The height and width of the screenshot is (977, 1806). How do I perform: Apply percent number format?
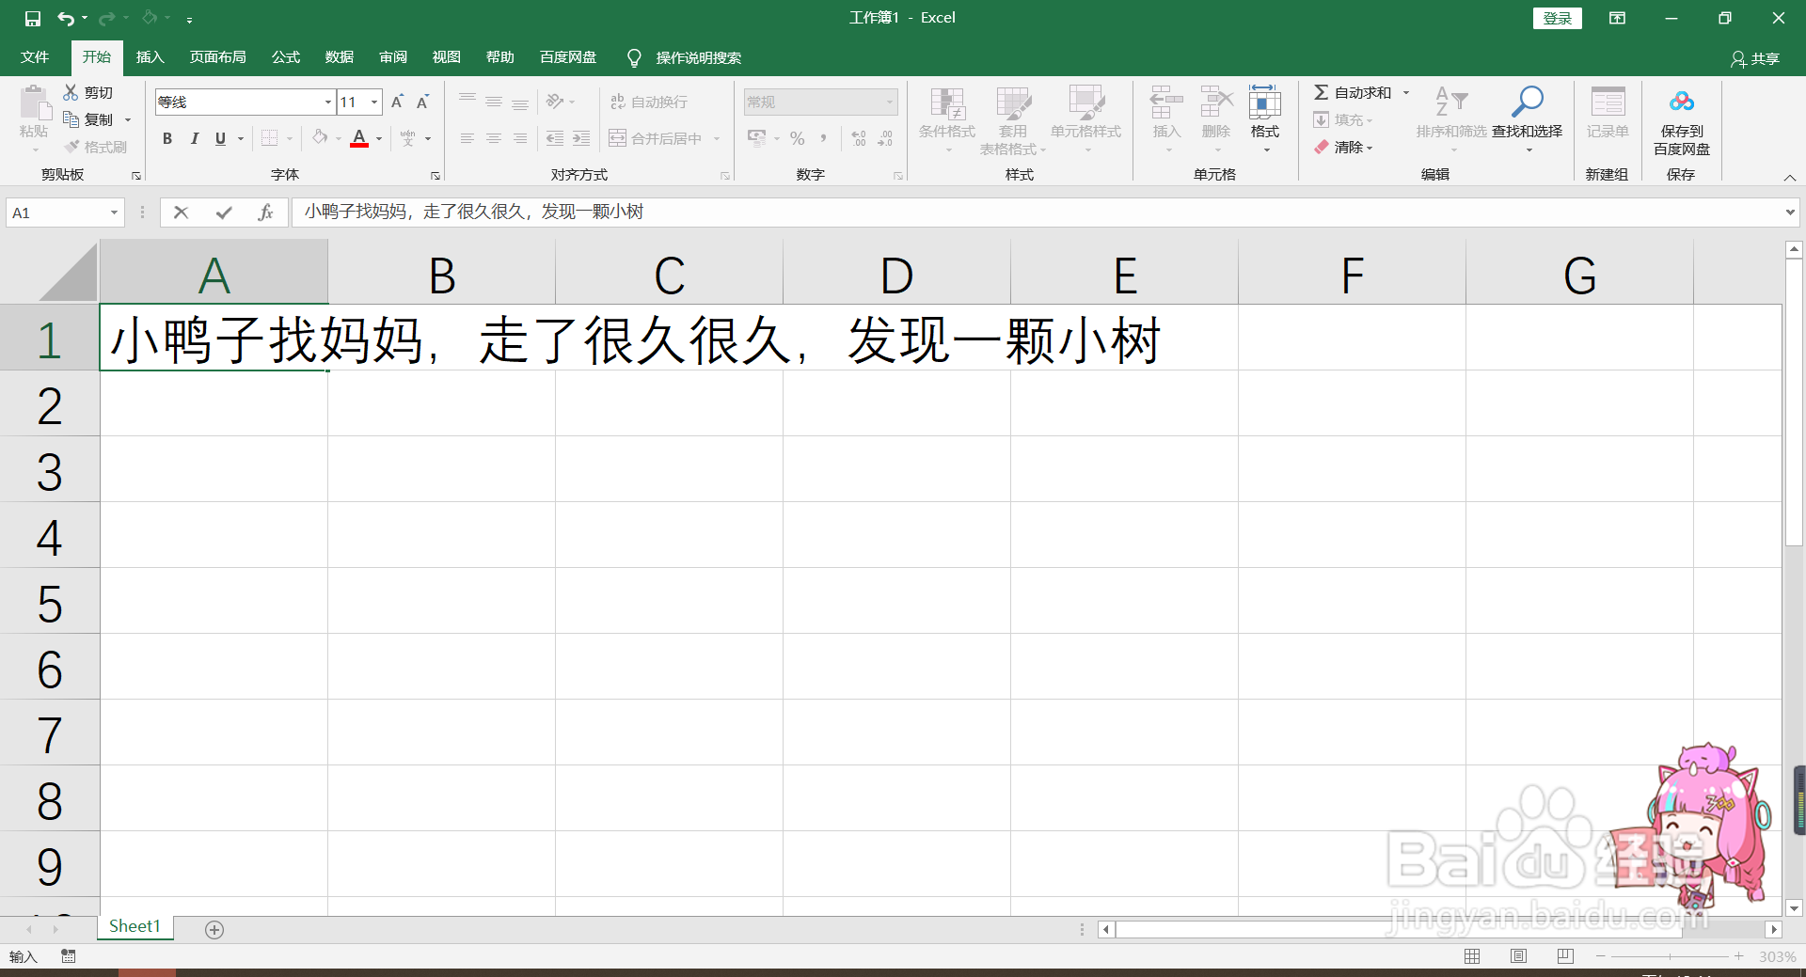coord(797,138)
